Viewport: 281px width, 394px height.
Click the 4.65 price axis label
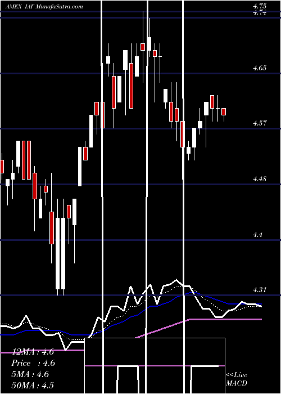click(260, 68)
